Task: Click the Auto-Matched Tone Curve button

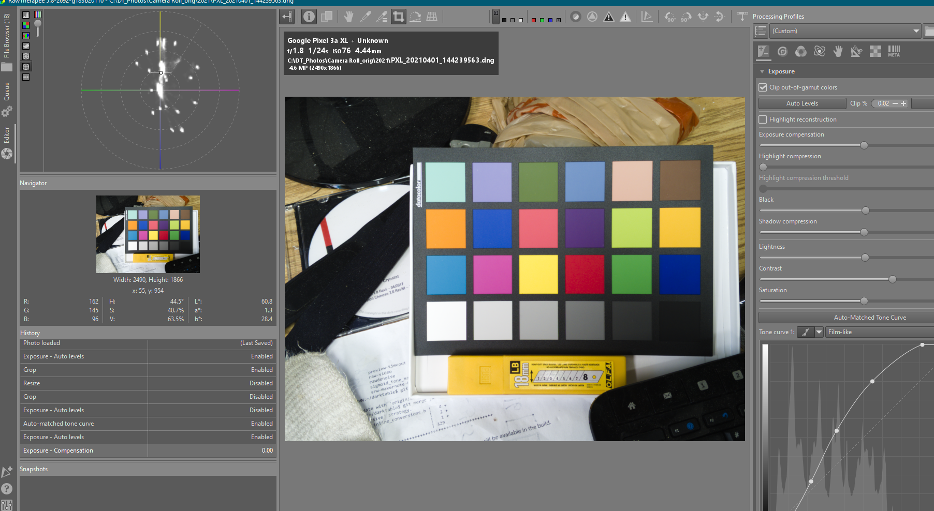Action: [870, 318]
